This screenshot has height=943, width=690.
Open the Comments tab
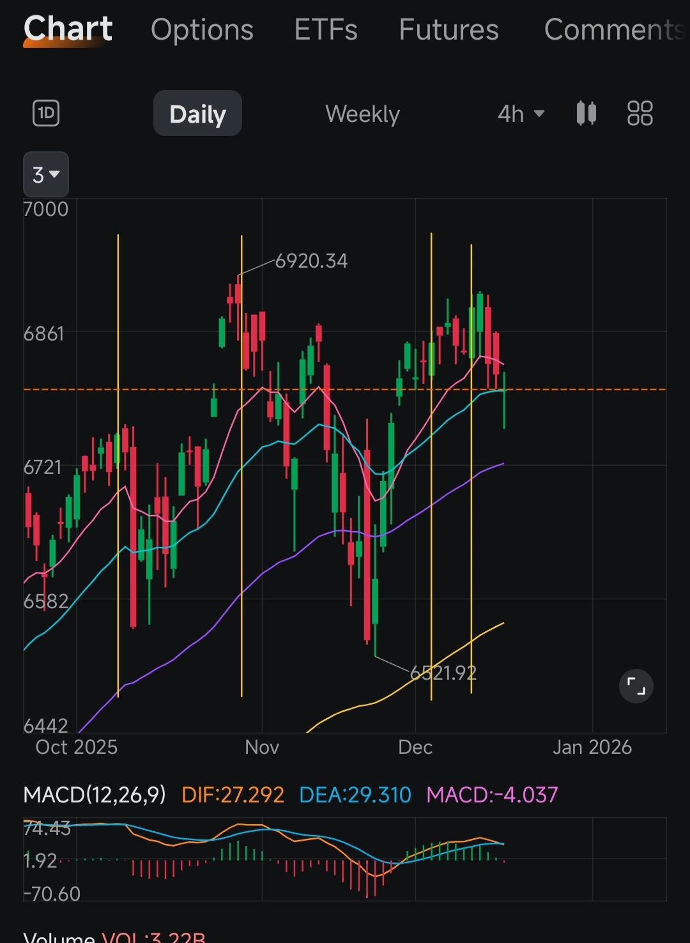coord(613,29)
